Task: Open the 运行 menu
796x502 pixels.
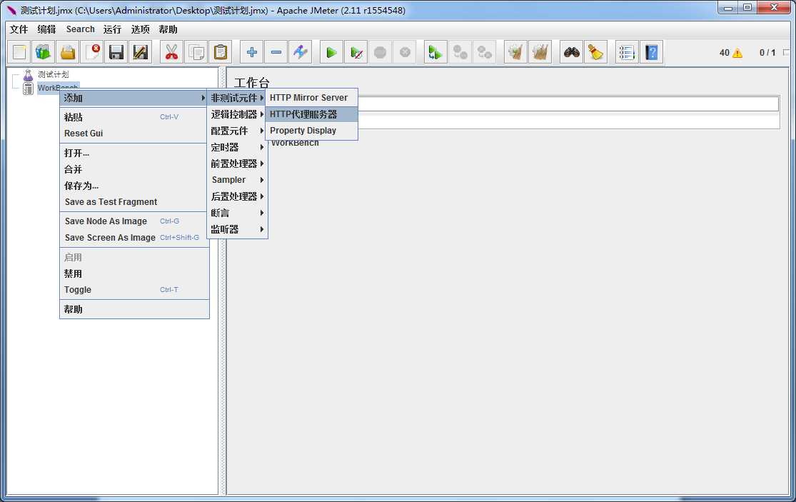Action: point(112,29)
